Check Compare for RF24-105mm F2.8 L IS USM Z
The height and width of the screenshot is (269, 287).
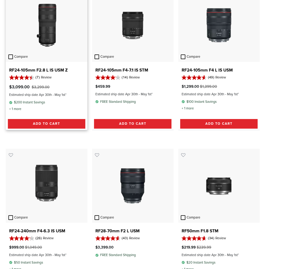11,57
